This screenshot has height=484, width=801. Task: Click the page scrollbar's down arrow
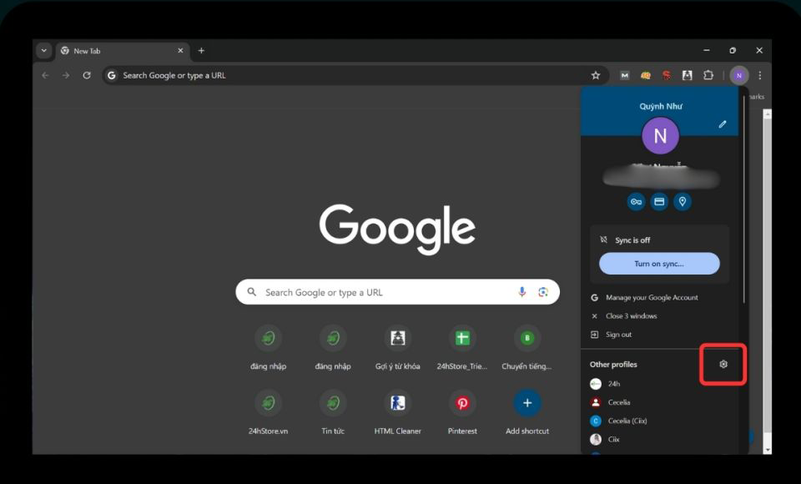[x=768, y=450]
